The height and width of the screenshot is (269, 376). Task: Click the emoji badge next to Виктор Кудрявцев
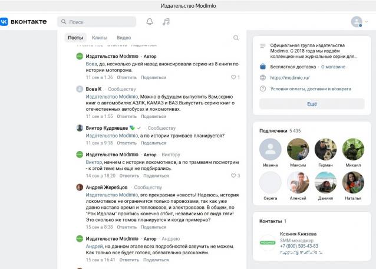132,128
